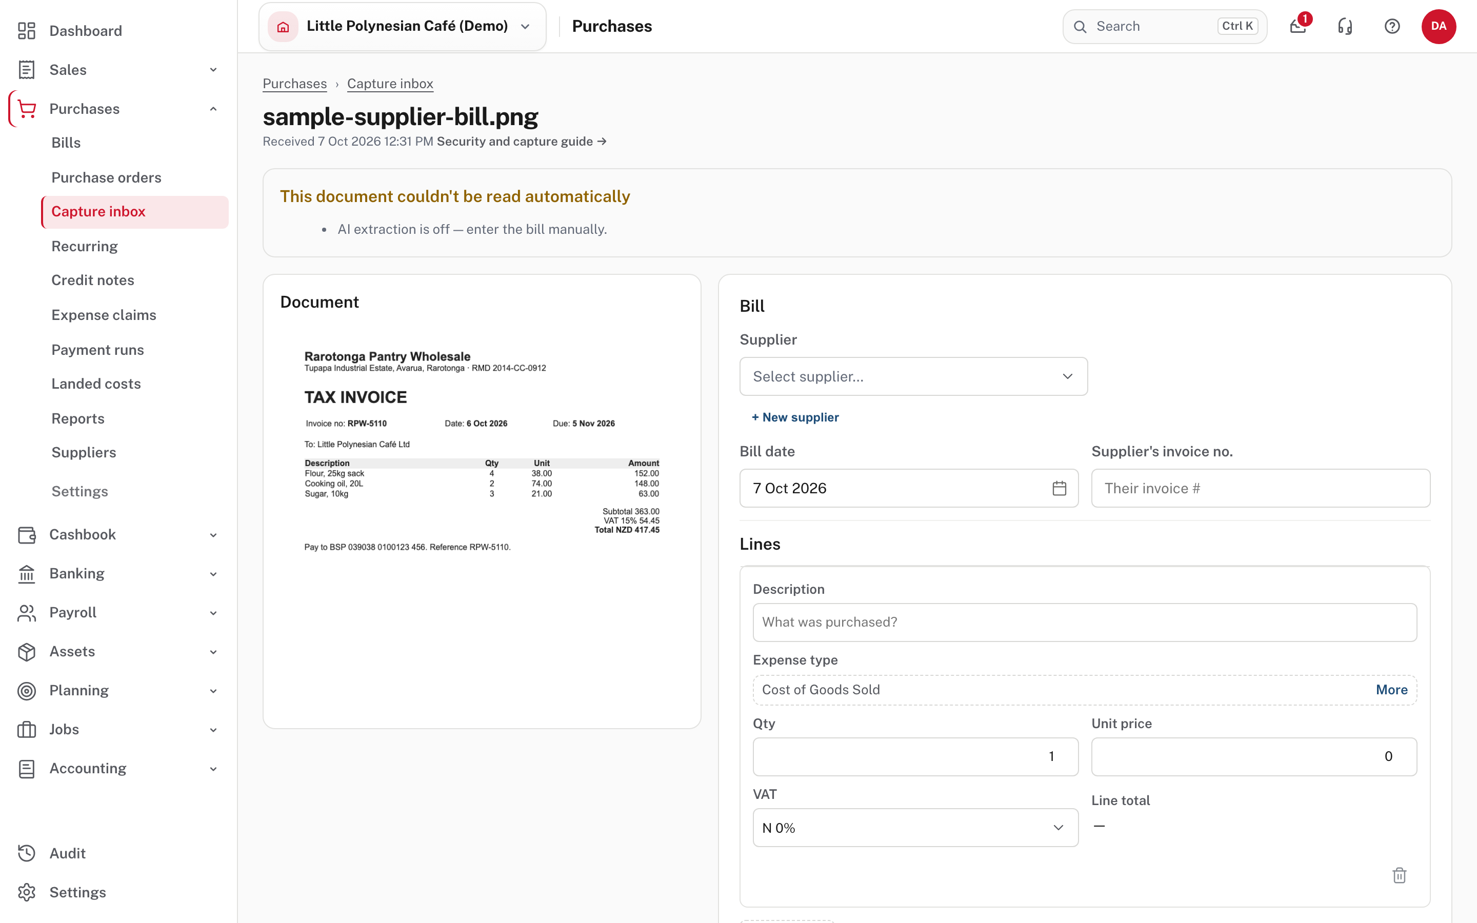The height and width of the screenshot is (923, 1477).
Task: Open the DA user avatar menu
Action: [x=1439, y=26]
